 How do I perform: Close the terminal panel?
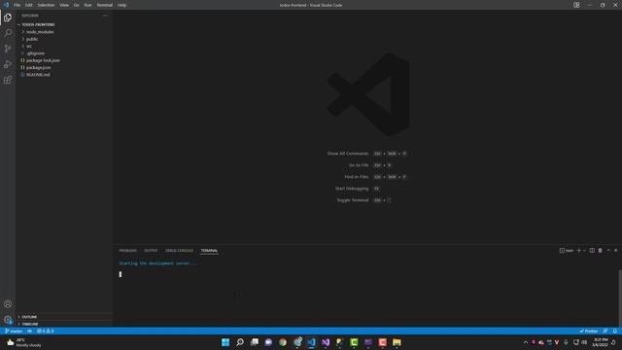click(615, 251)
